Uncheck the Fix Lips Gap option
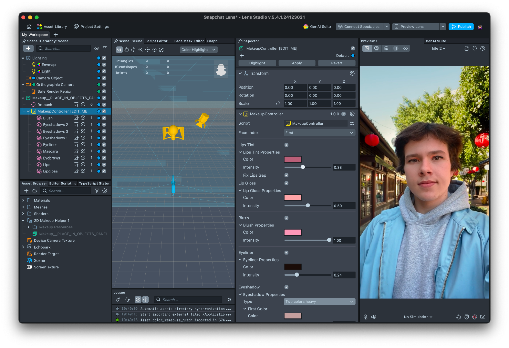 286,175
